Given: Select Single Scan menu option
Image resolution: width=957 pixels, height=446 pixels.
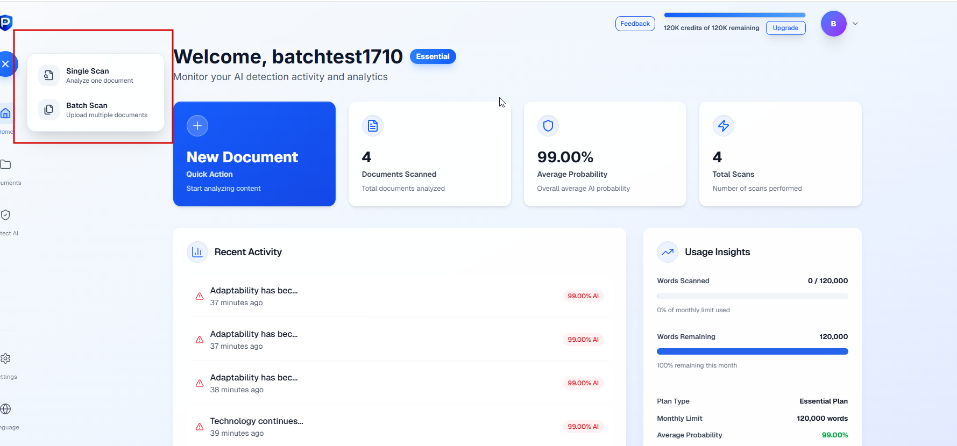Looking at the screenshot, I should [96, 75].
